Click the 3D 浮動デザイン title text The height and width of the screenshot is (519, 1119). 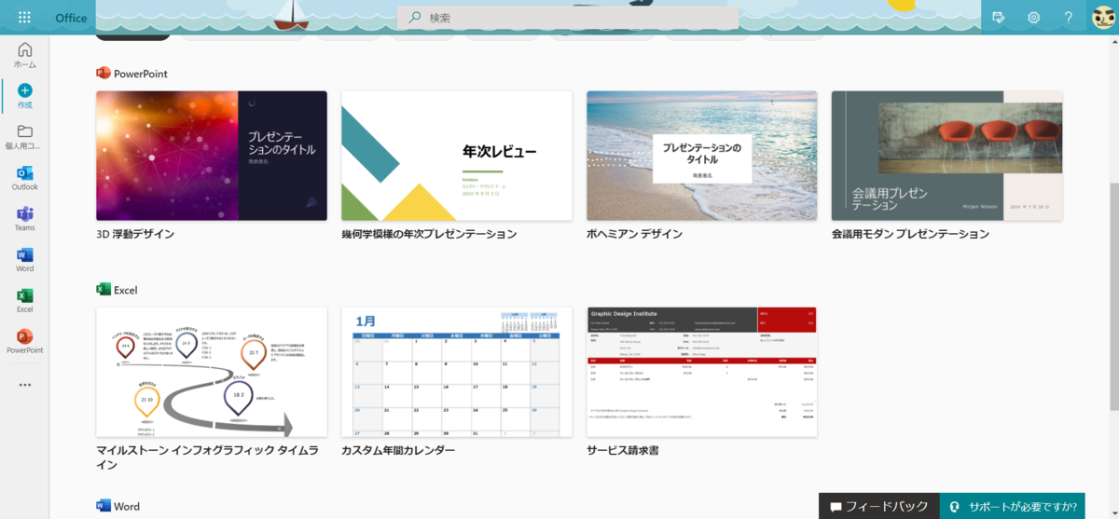click(x=135, y=234)
